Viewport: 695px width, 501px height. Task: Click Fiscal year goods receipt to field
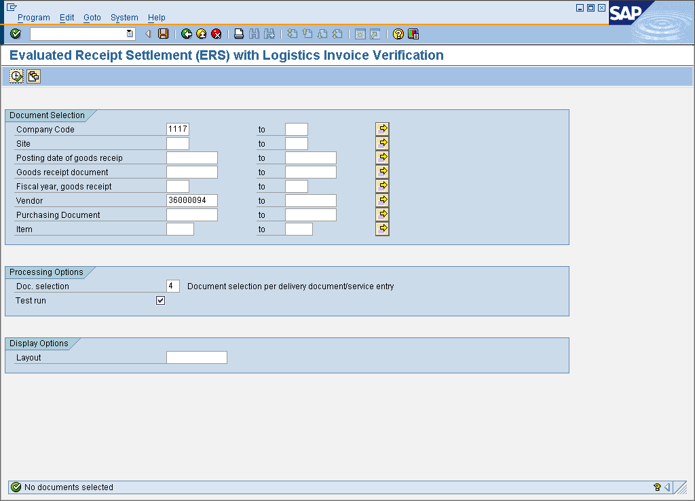pyautogui.click(x=297, y=186)
